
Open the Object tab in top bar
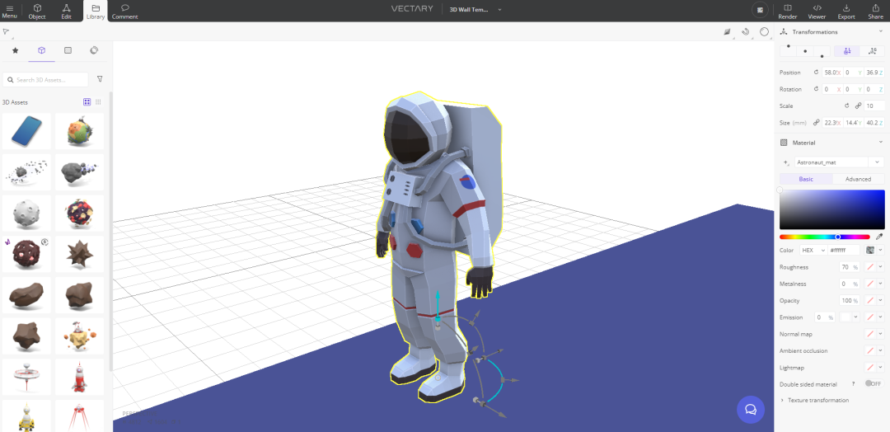click(x=37, y=11)
